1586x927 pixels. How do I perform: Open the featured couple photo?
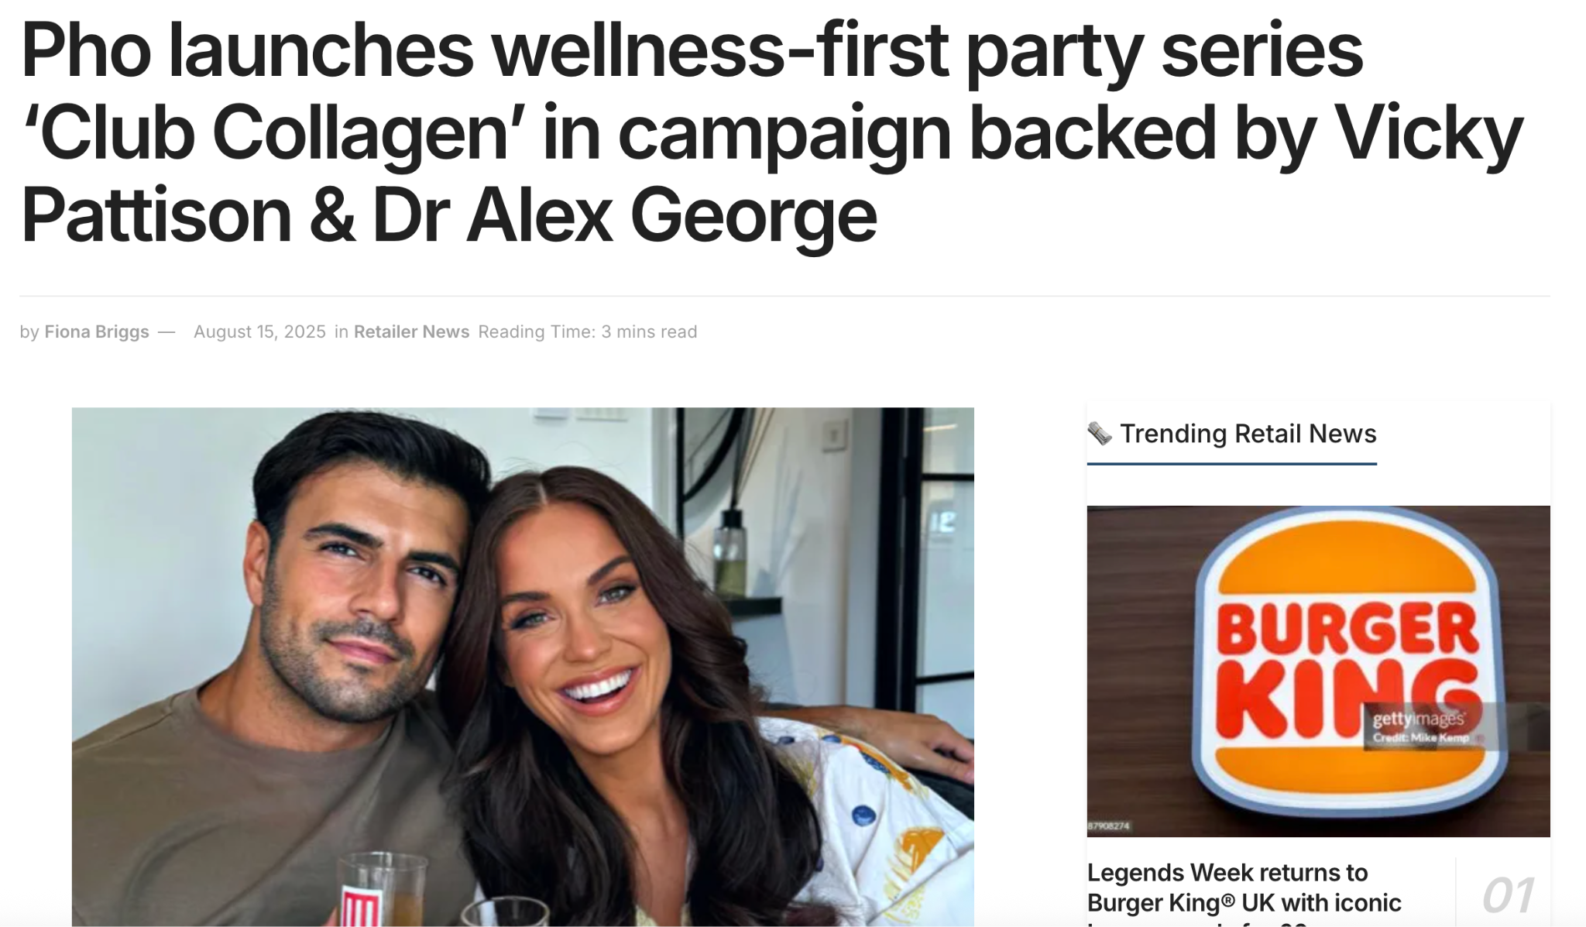coord(523,667)
